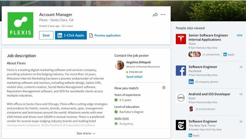Screen dimensions: 246x139
Task: Apply to The New York Times job
Action: [x=194, y=135]
